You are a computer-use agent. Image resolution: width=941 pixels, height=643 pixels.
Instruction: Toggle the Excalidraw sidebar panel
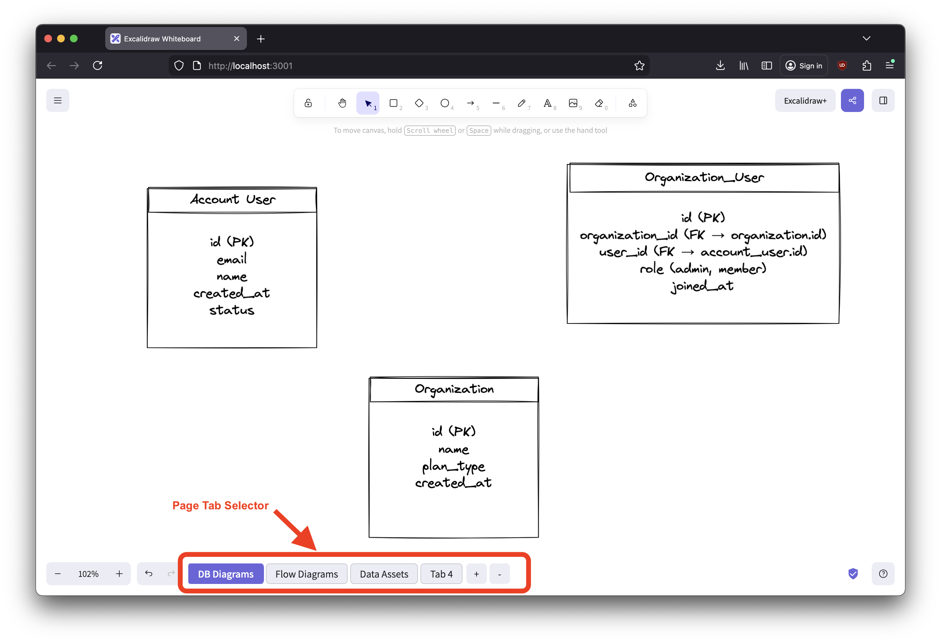883,100
